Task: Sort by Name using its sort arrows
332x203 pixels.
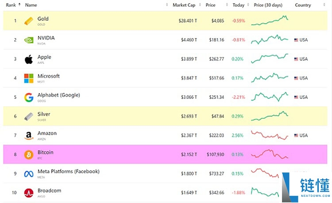Action: click(x=167, y=5)
